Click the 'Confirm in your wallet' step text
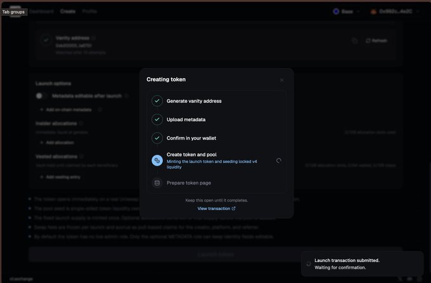This screenshot has height=283, width=431. coord(191,138)
